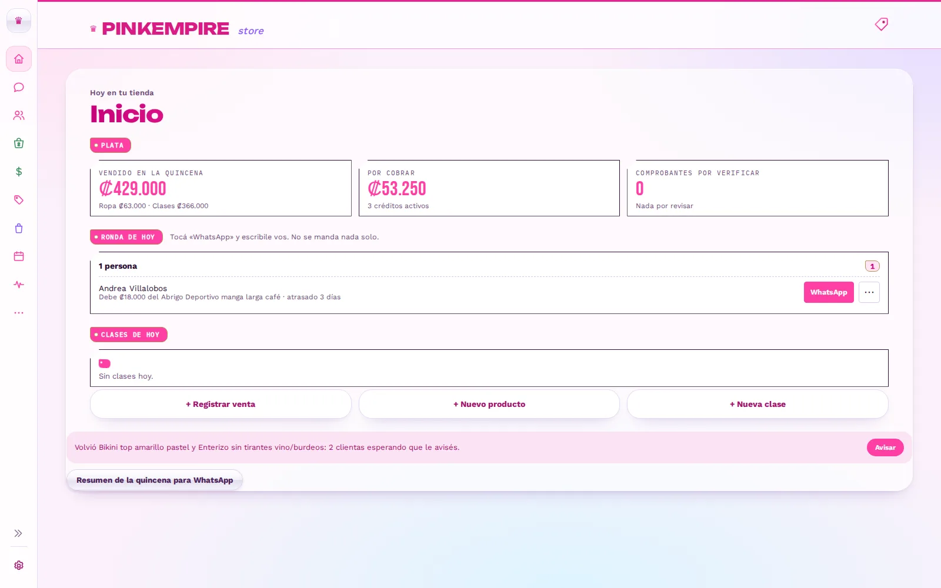Open the Vendido en la quincena card
Image resolution: width=941 pixels, height=588 pixels.
coord(221,188)
